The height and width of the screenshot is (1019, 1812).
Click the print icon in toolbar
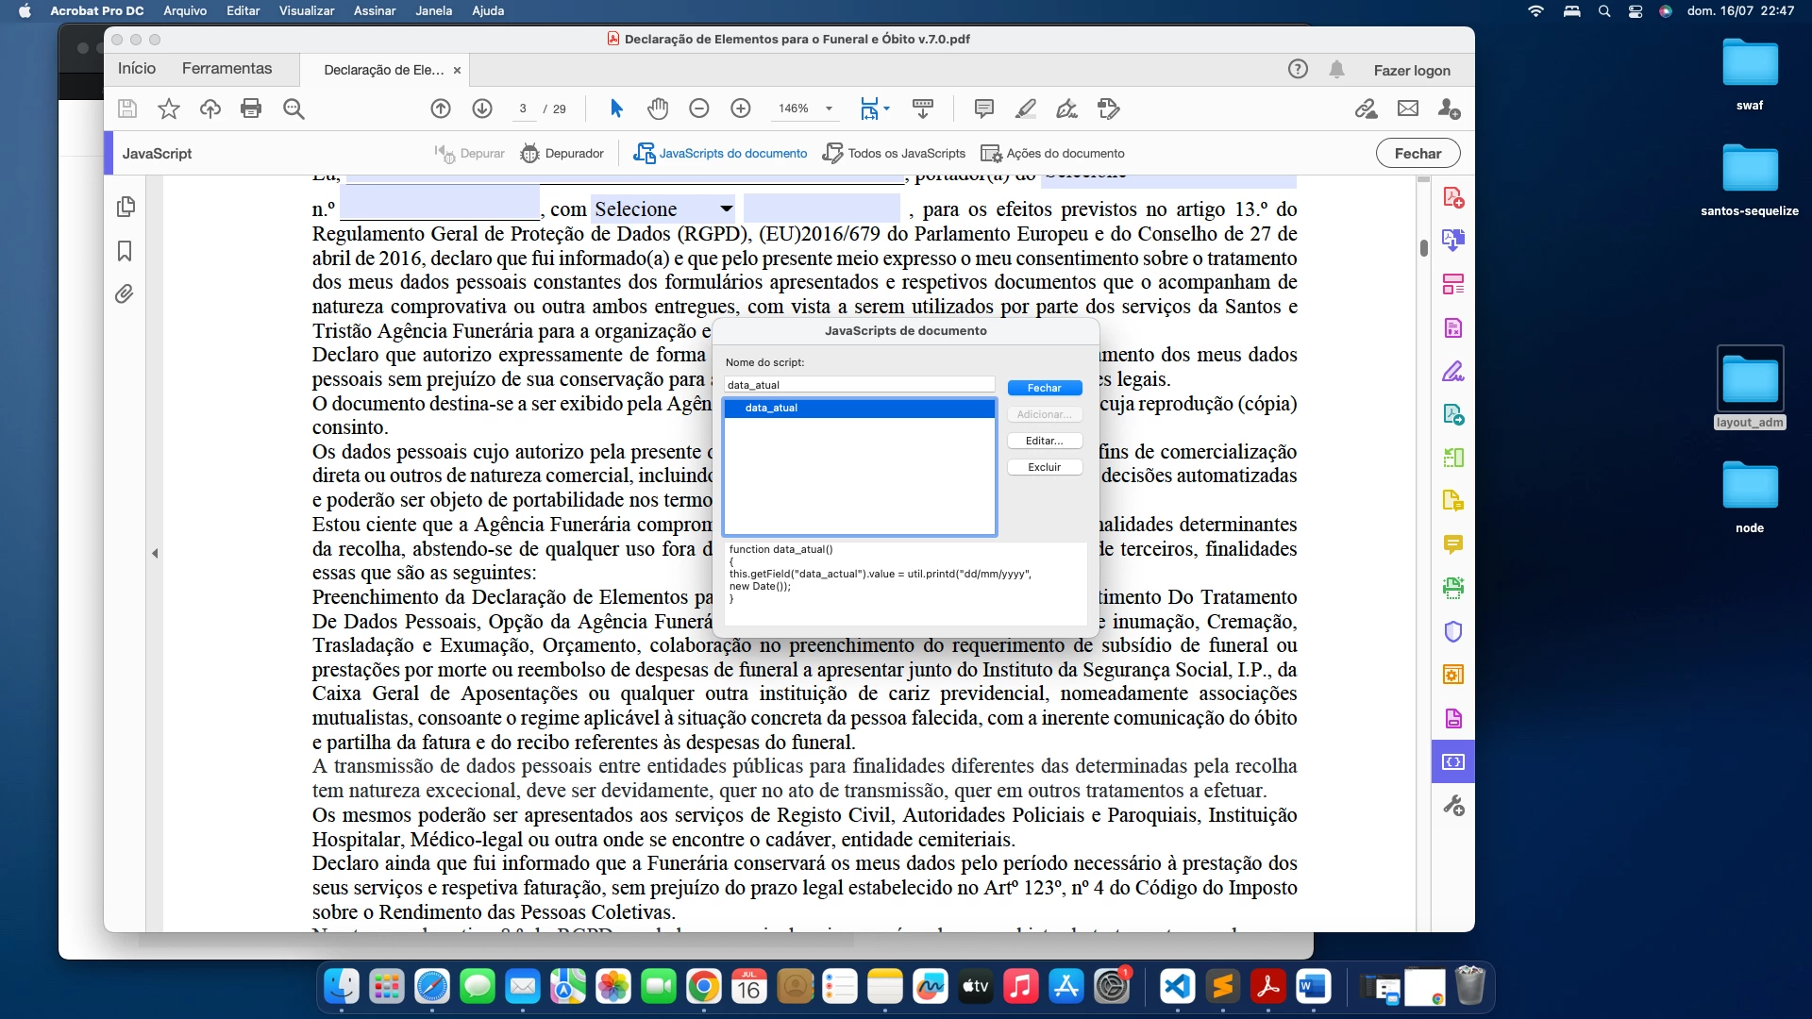click(251, 109)
